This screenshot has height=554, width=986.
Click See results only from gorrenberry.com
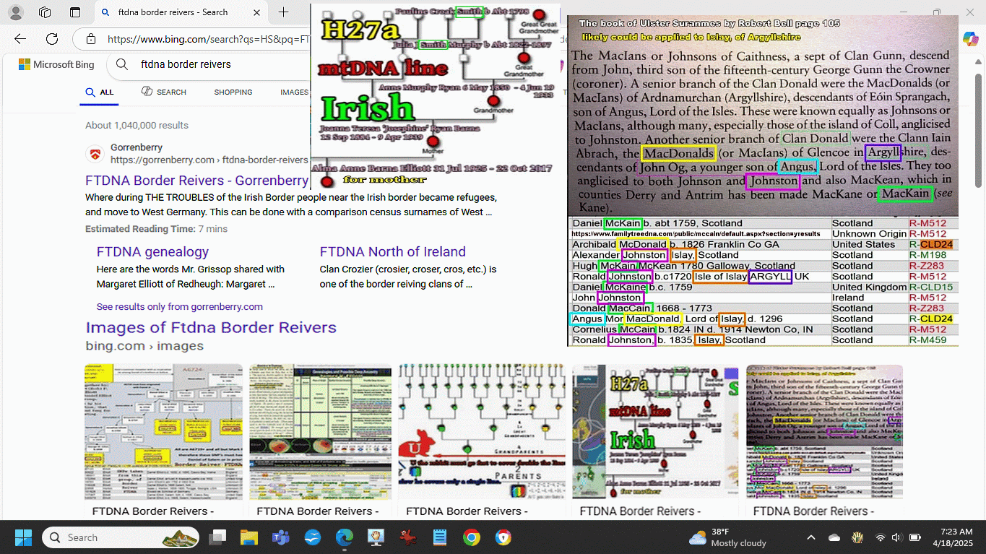(x=179, y=306)
